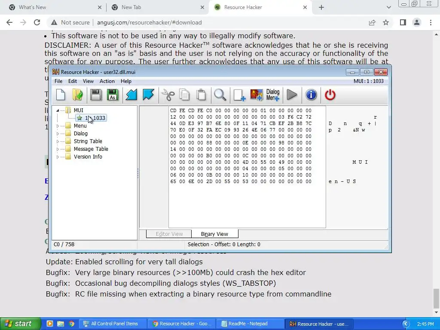
Task: Launch media player quick launch icon
Action: click(50, 324)
